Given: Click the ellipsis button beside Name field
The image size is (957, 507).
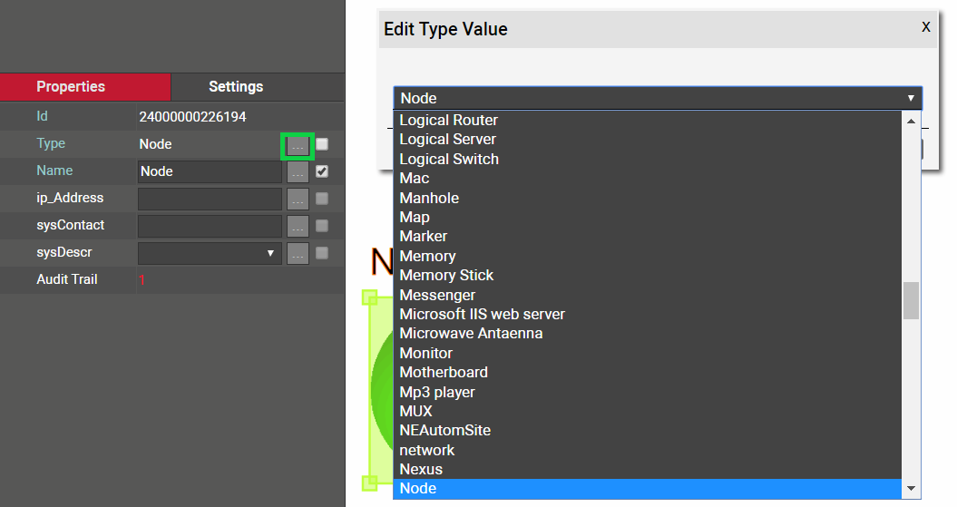Looking at the screenshot, I should pyautogui.click(x=298, y=172).
